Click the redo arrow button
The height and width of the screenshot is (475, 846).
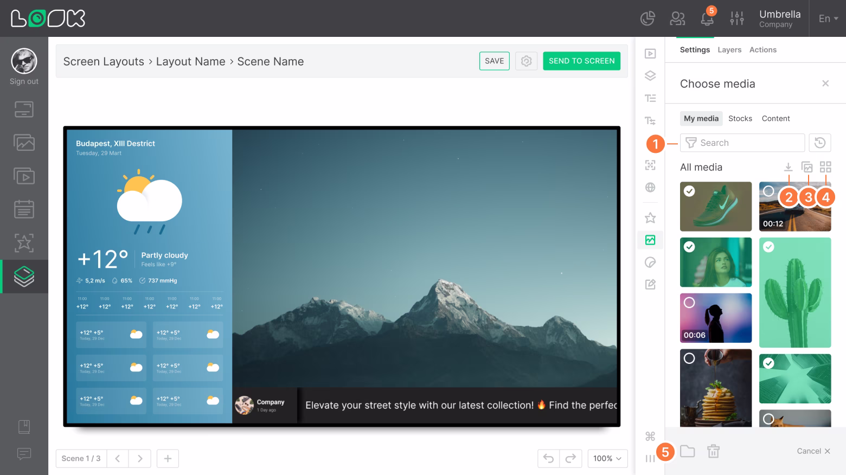pos(571,458)
